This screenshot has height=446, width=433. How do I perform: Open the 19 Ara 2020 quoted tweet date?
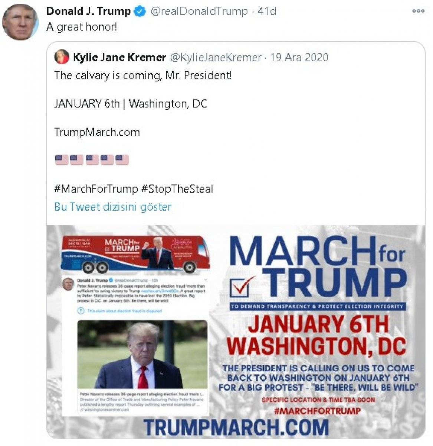pyautogui.click(x=299, y=58)
